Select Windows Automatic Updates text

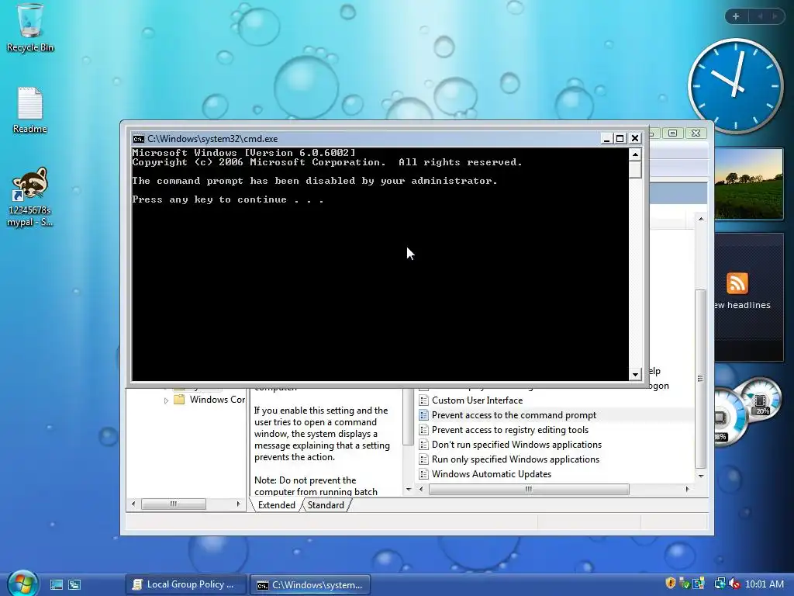[491, 474]
